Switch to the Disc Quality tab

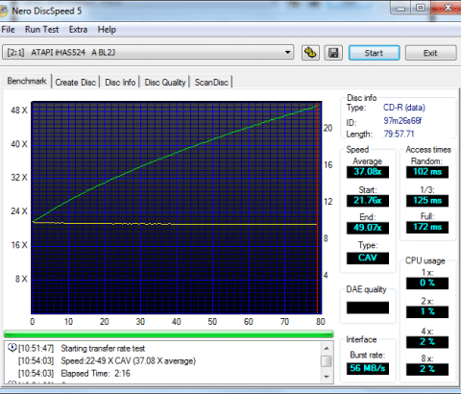tap(165, 83)
